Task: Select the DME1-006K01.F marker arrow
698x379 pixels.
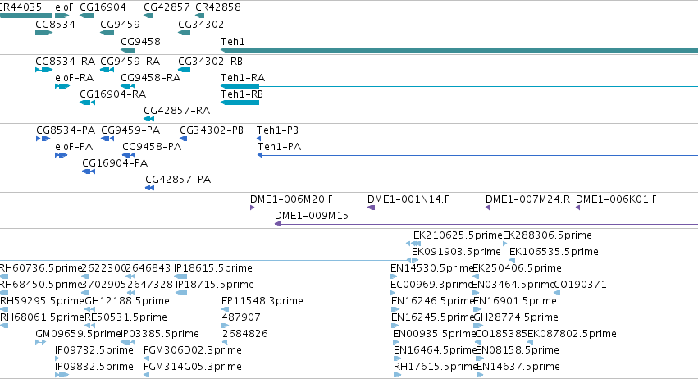Action: click(577, 208)
